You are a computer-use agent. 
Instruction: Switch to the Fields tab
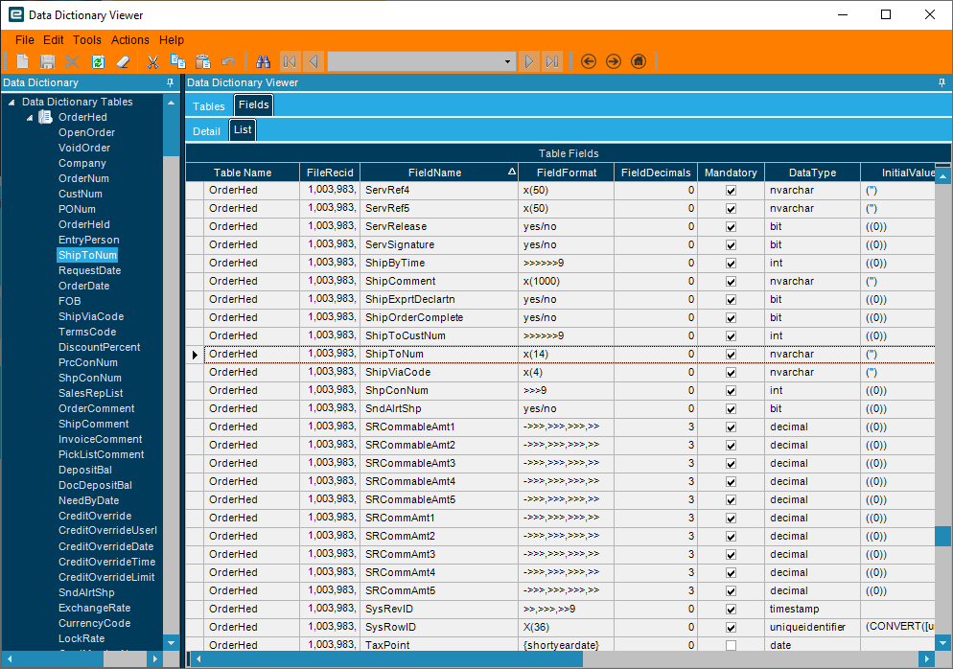tap(253, 105)
